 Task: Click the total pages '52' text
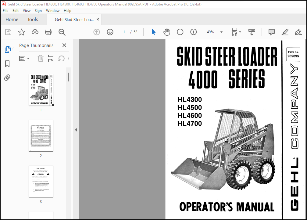point(135,32)
